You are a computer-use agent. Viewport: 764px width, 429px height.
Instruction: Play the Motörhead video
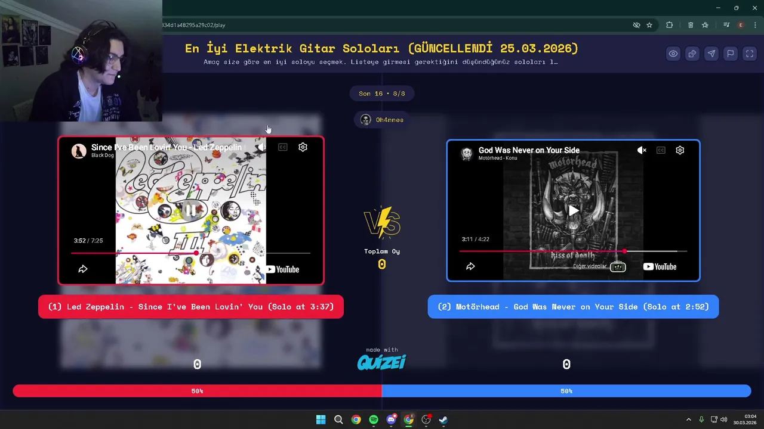pyautogui.click(x=573, y=210)
